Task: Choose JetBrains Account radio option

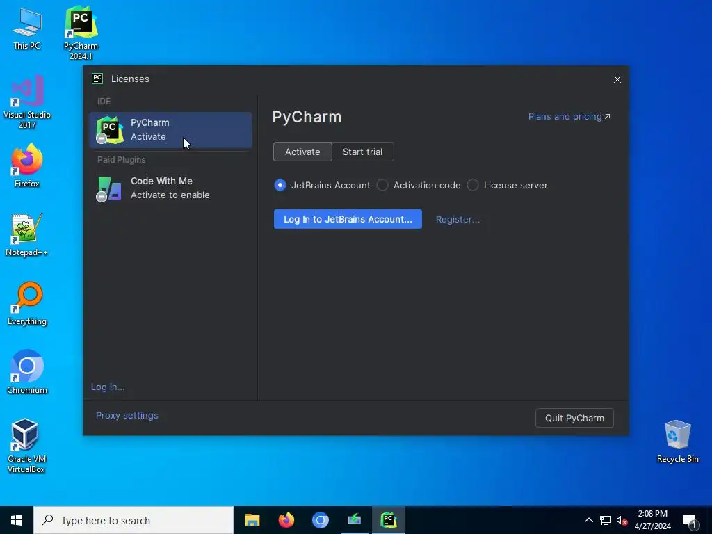Action: tap(322, 185)
